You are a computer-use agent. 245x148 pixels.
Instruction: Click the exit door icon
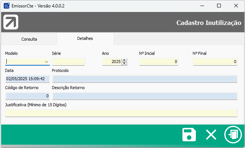tap(233, 135)
